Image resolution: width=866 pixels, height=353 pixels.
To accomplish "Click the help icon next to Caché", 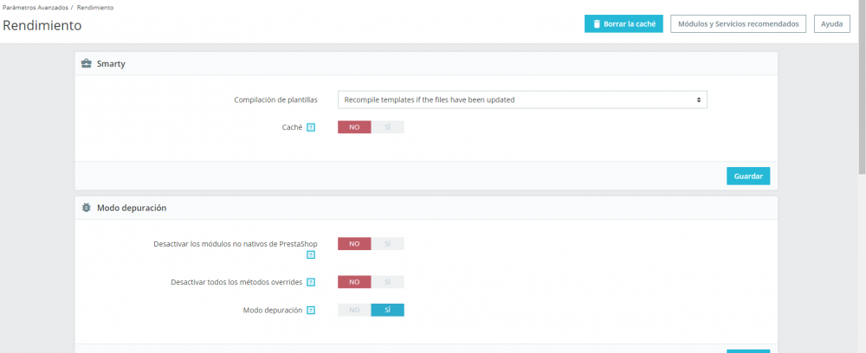I will point(311,127).
